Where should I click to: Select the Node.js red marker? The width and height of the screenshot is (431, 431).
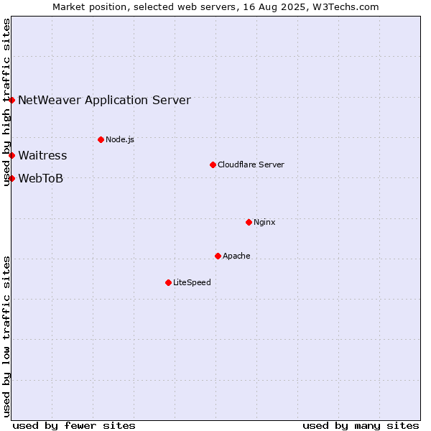coord(101,140)
